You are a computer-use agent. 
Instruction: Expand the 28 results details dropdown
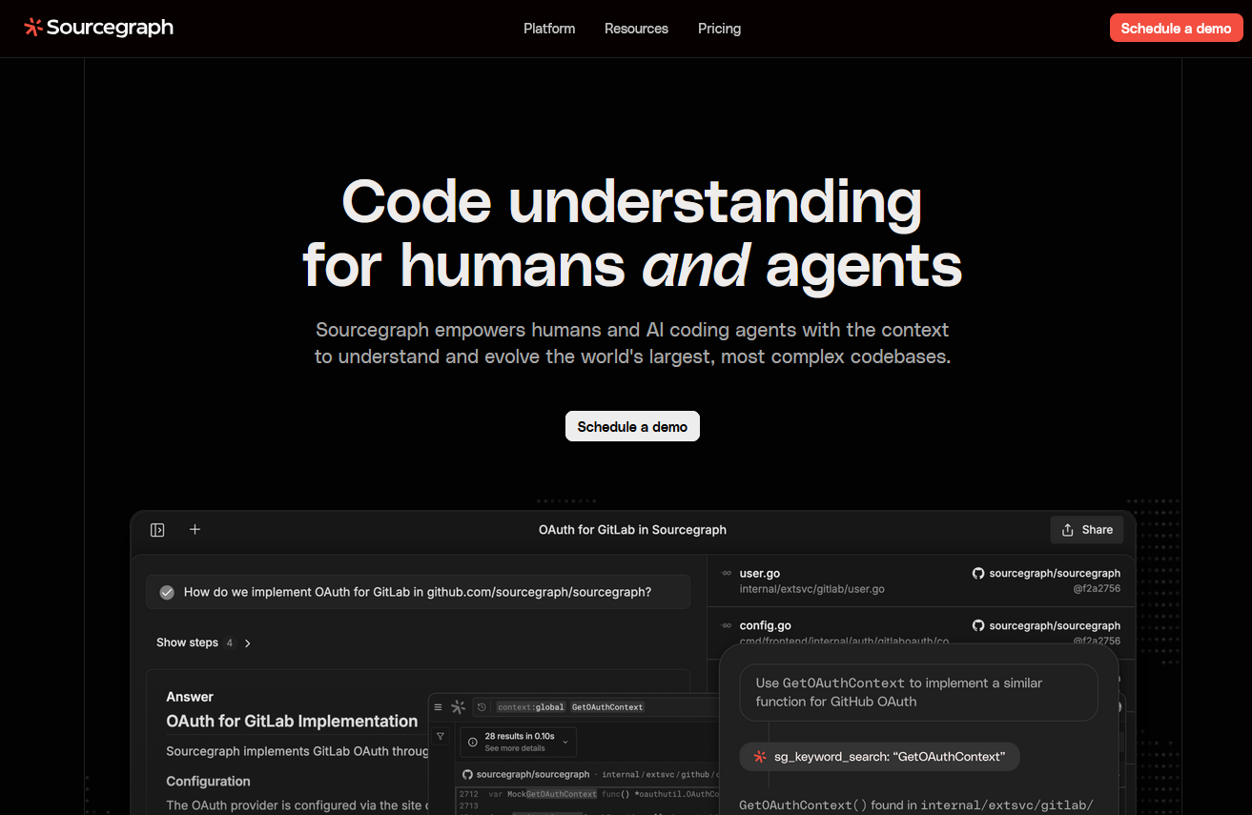click(x=565, y=742)
